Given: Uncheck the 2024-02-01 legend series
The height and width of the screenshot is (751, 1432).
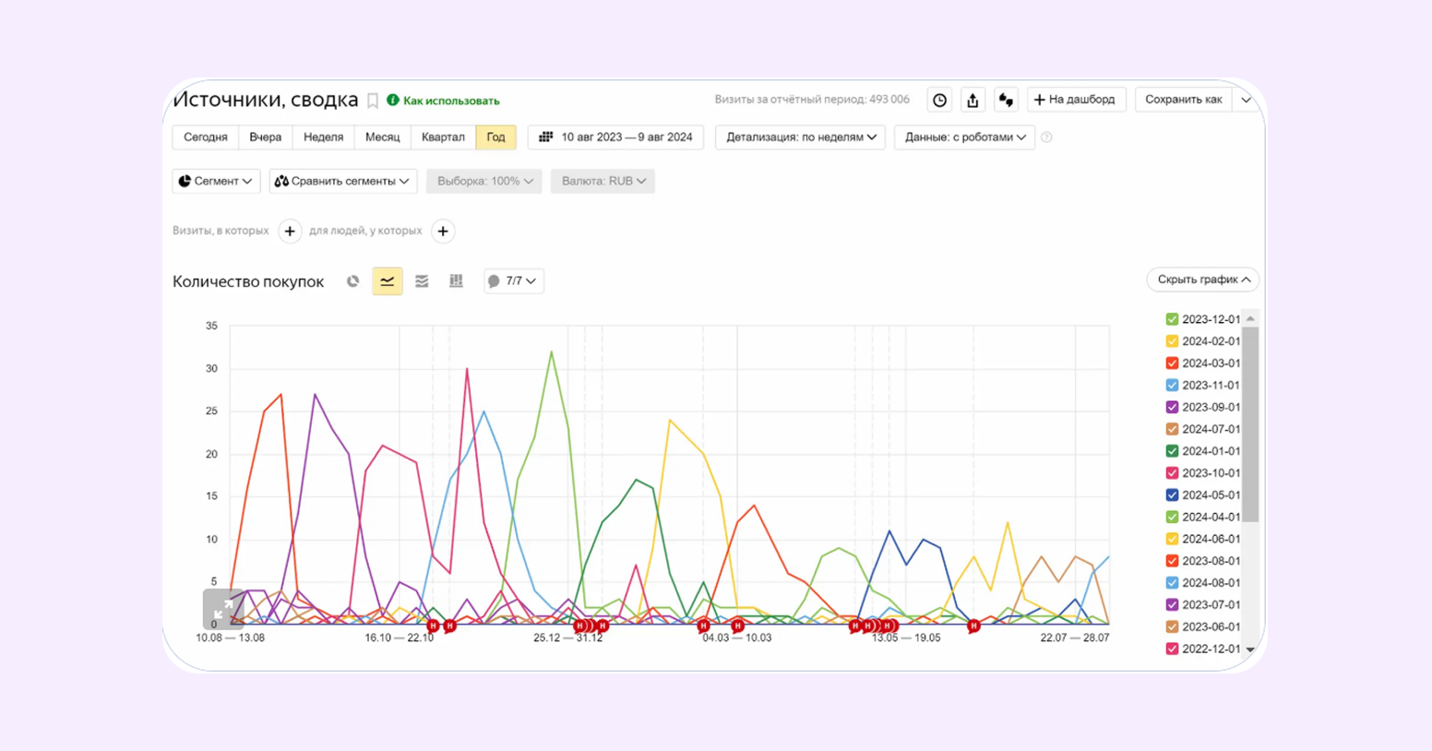Looking at the screenshot, I should [x=1172, y=341].
